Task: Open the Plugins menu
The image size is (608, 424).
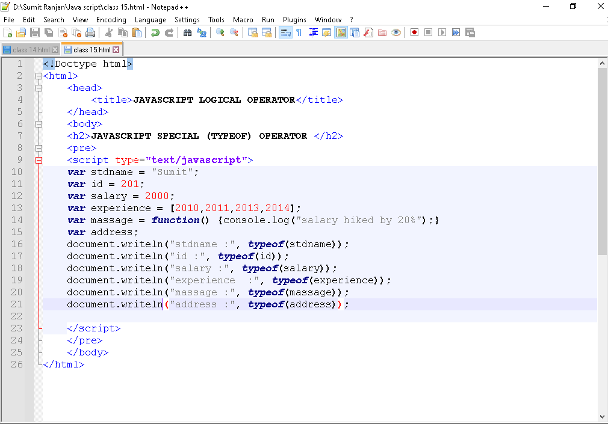Action: (294, 20)
